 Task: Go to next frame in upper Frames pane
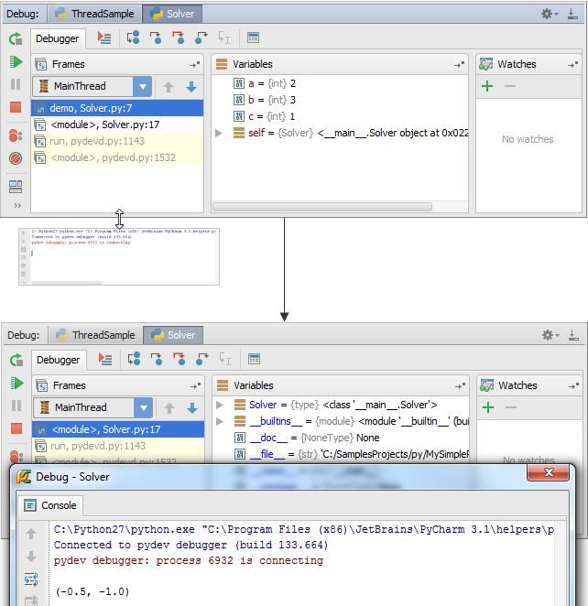[x=191, y=87]
